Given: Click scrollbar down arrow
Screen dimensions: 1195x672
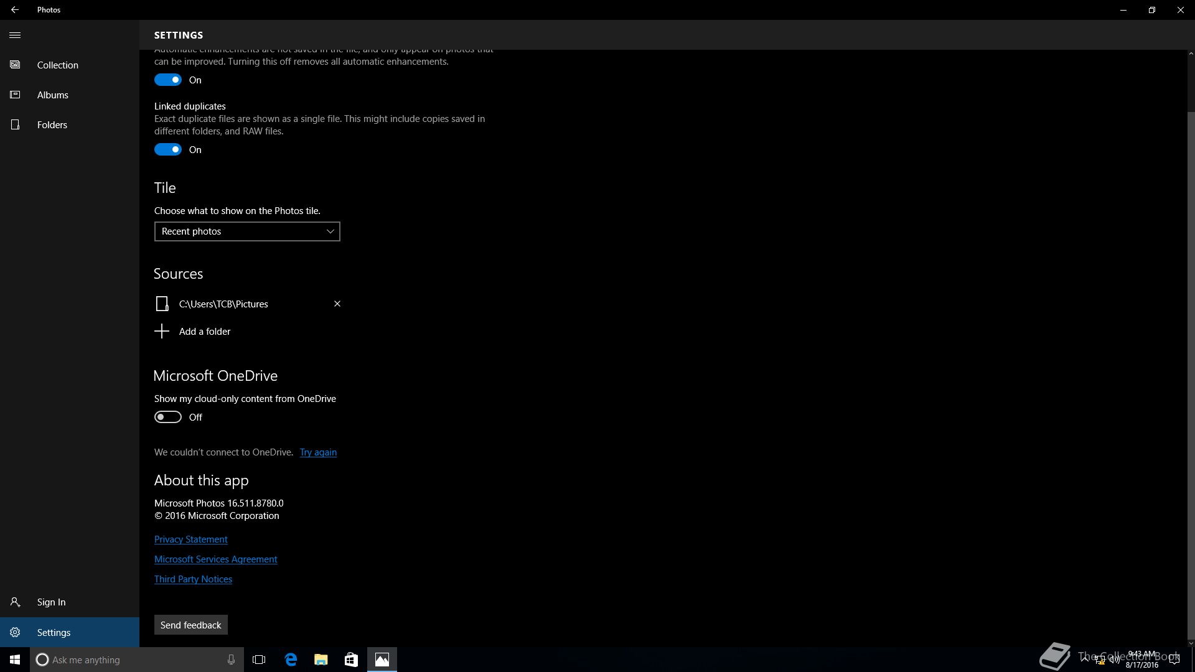Looking at the screenshot, I should coord(1191,643).
